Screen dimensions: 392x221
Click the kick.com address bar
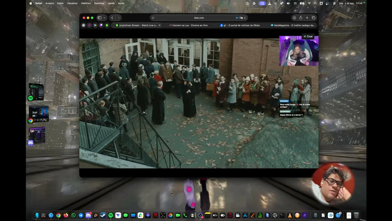pos(199,18)
